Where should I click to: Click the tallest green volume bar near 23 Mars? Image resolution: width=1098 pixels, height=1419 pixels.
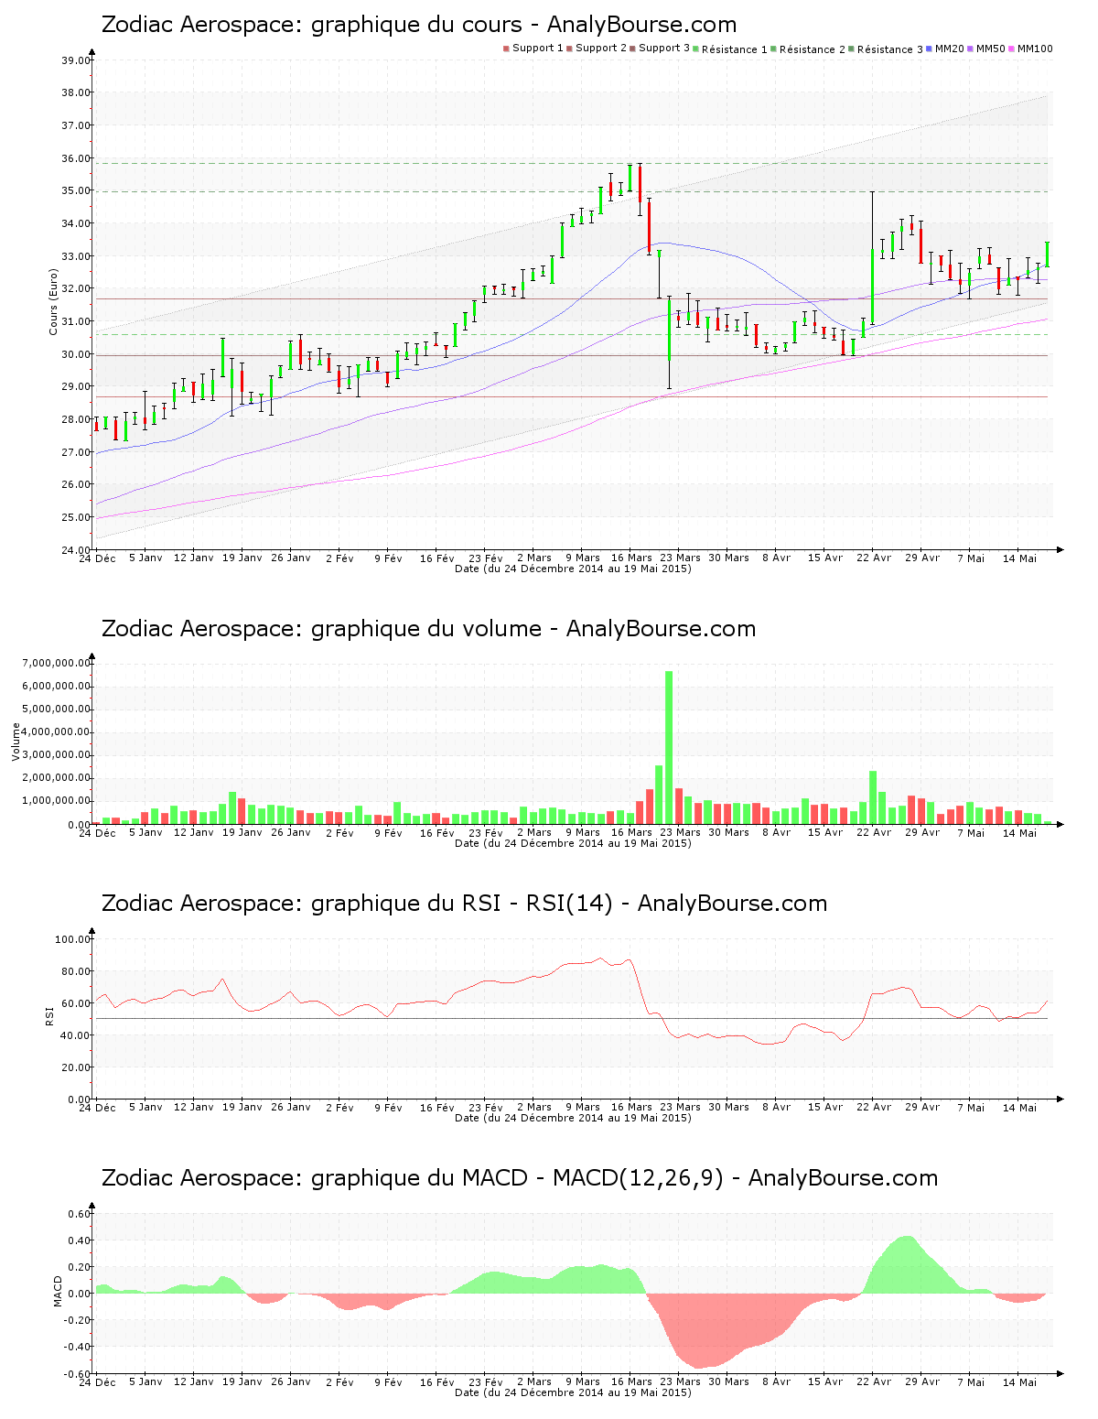pyautogui.click(x=669, y=747)
